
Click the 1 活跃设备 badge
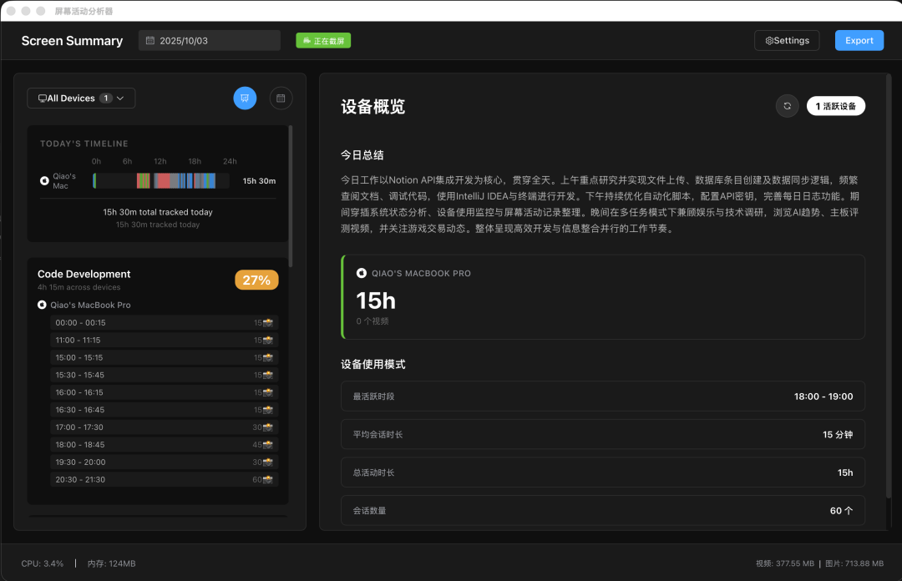coord(835,106)
